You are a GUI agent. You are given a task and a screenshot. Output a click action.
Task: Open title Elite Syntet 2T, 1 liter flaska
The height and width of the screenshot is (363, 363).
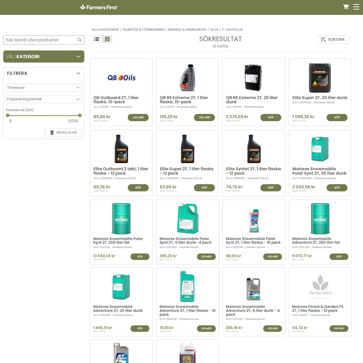(x=253, y=171)
